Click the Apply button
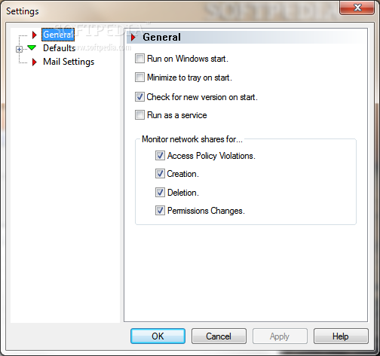The image size is (380, 356). [280, 336]
